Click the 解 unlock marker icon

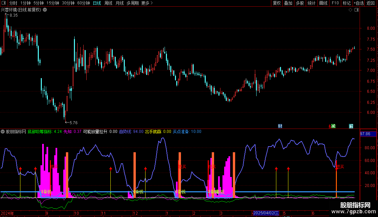(x=351, y=126)
